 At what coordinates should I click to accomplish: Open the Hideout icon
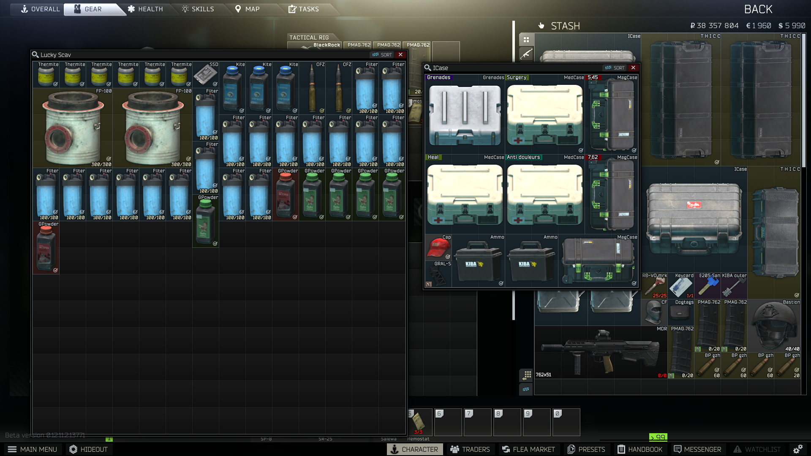(x=89, y=449)
